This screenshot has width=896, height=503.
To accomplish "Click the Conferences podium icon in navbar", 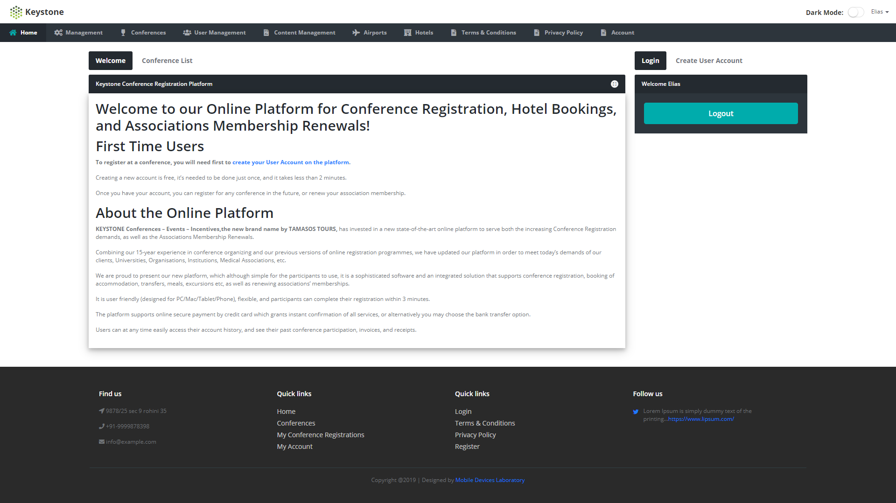I will click(123, 33).
